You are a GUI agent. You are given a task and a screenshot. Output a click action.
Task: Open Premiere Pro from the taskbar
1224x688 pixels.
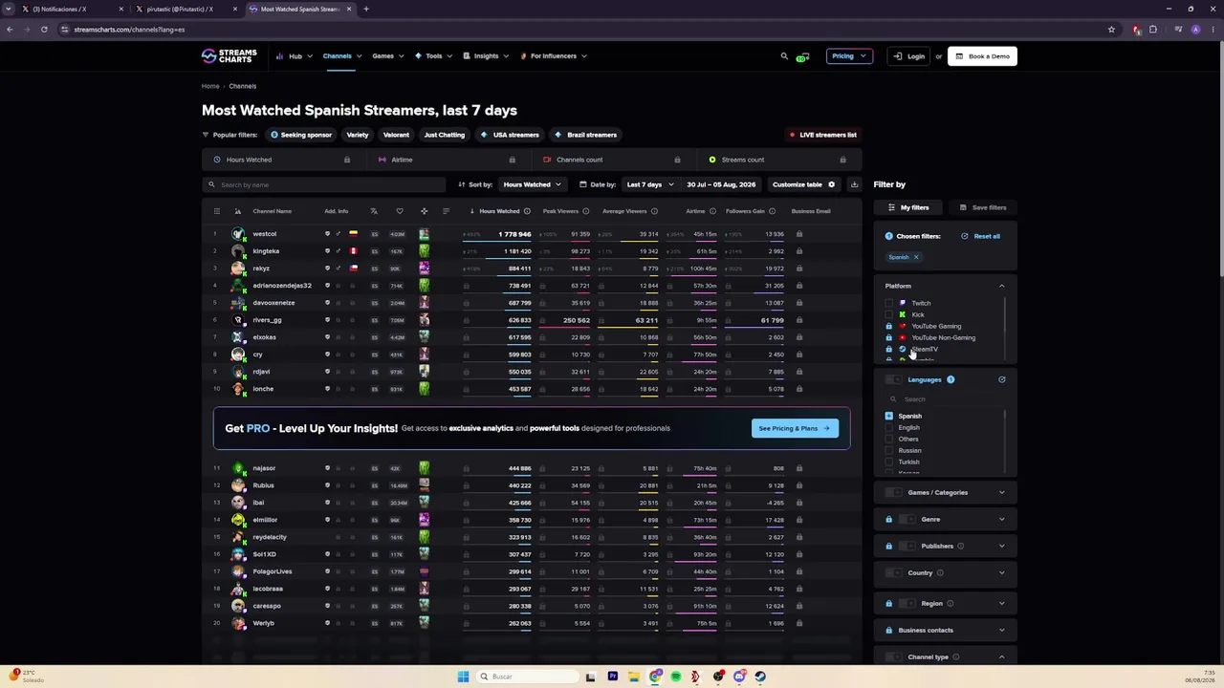click(x=613, y=677)
